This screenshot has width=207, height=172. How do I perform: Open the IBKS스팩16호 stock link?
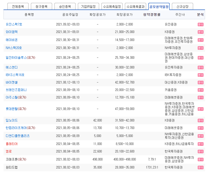(x=15, y=75)
